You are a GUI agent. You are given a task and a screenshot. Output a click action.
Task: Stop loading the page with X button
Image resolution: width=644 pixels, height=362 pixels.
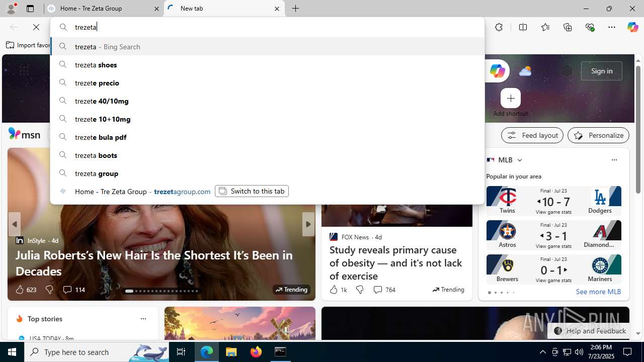(36, 27)
